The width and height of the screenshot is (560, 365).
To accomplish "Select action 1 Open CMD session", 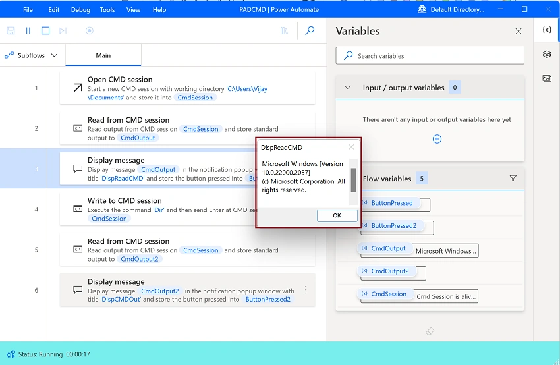I will (188, 88).
